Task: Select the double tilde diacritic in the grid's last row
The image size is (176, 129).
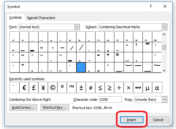Action: (157, 67)
